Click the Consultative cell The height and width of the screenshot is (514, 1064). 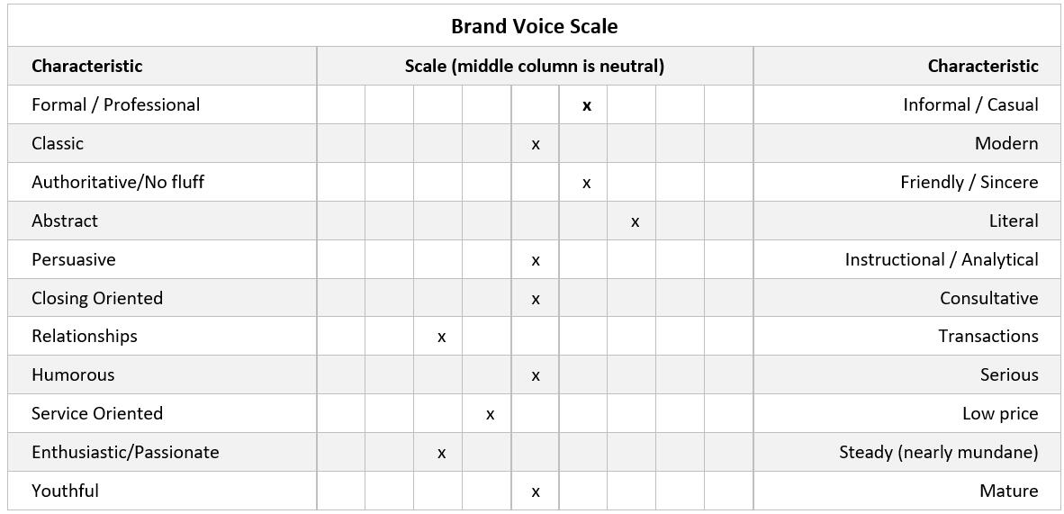click(988, 298)
